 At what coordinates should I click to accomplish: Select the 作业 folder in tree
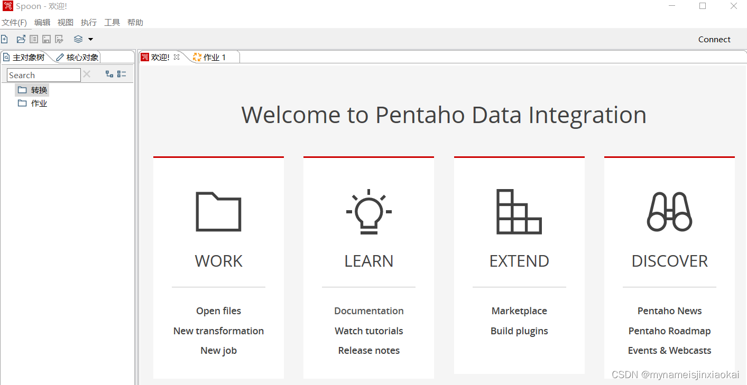coord(33,103)
